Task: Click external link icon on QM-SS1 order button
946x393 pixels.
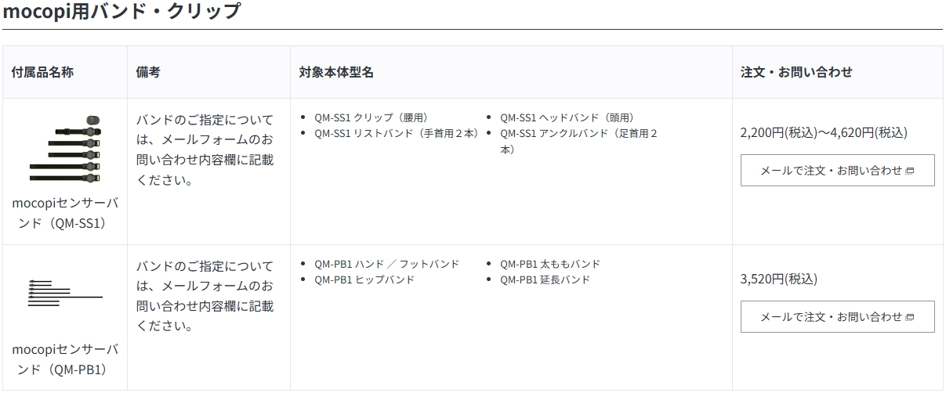Action: (910, 171)
